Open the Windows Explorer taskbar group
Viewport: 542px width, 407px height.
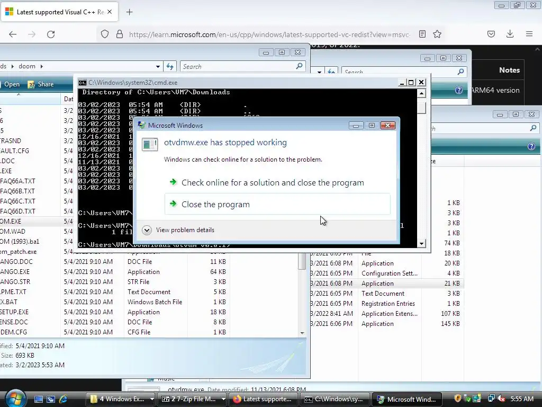[x=120, y=399]
